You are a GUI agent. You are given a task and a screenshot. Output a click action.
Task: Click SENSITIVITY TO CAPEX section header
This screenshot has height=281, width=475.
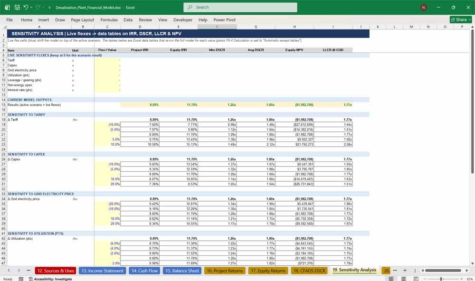[26, 154]
